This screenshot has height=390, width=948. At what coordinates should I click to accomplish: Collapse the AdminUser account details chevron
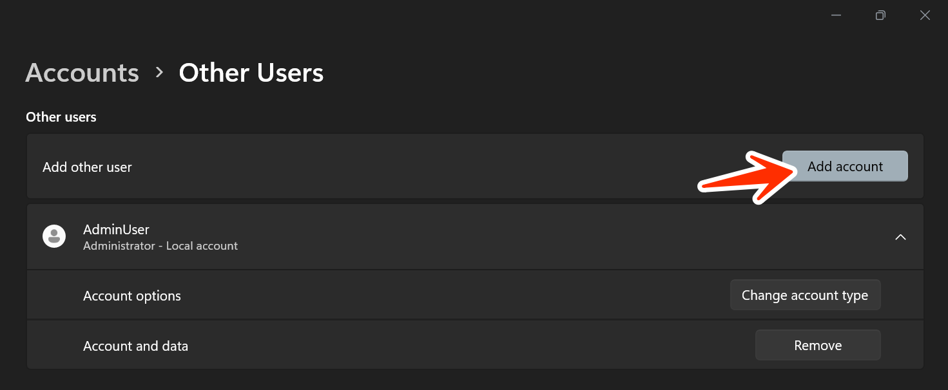click(x=900, y=237)
